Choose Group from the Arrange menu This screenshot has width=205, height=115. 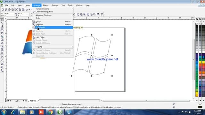pos(53,22)
